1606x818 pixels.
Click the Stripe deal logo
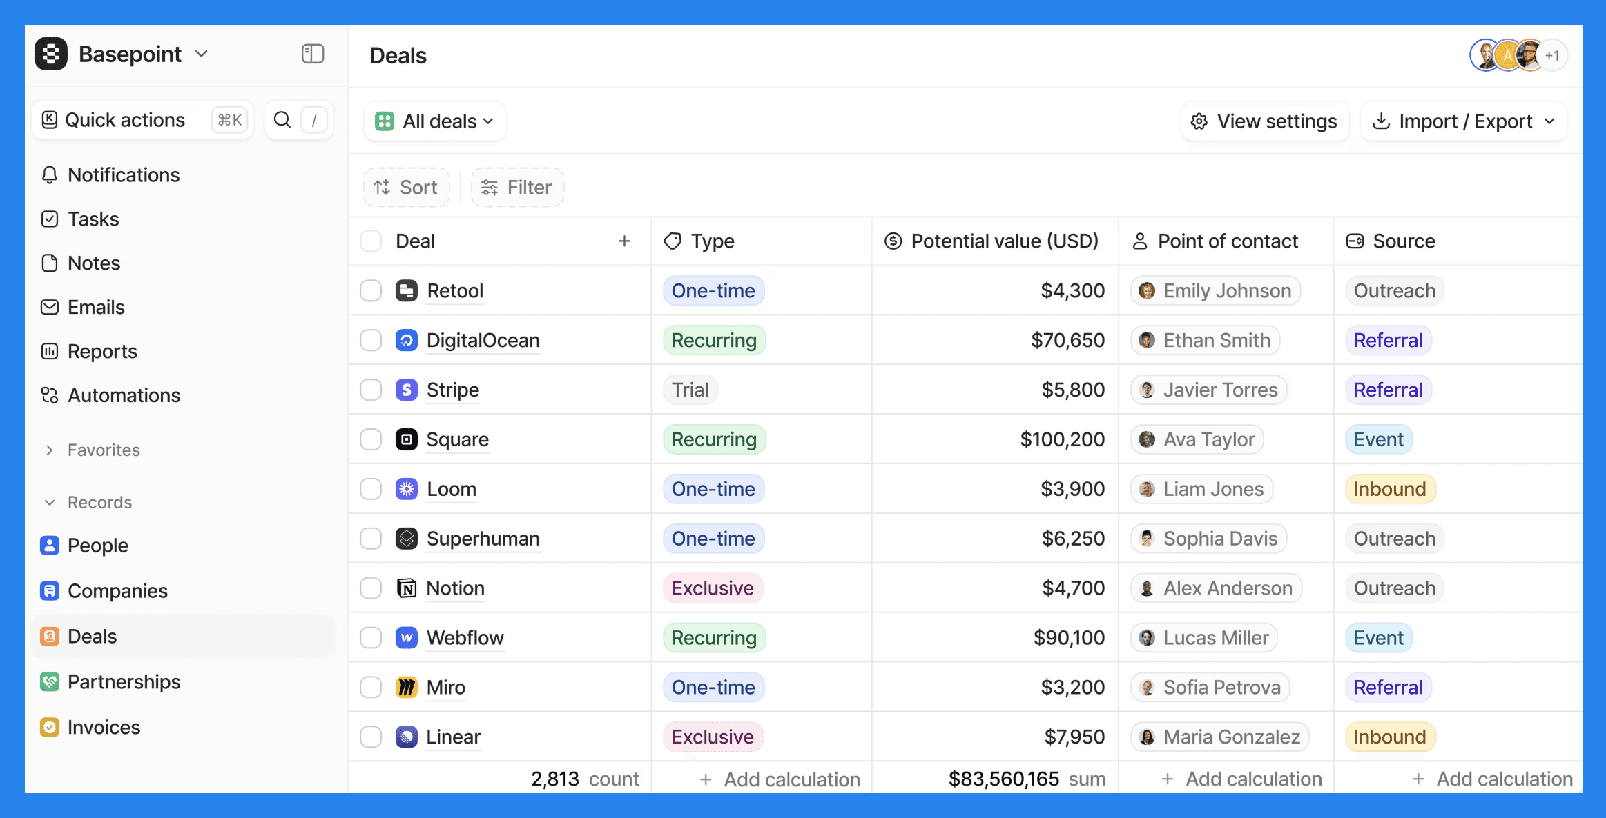click(x=407, y=390)
